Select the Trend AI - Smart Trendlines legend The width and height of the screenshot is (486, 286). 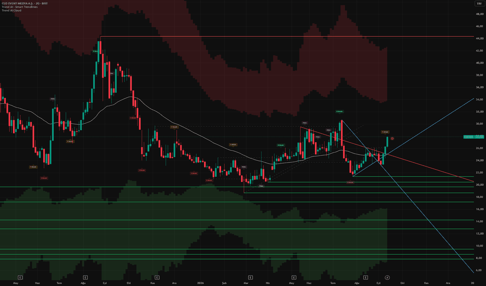pyautogui.click(x=19, y=7)
